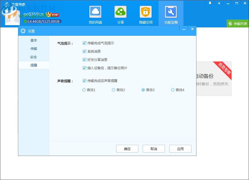The width and height of the screenshot is (249, 180).
Task: Open the account dropdown arrow
Action: point(219,3)
